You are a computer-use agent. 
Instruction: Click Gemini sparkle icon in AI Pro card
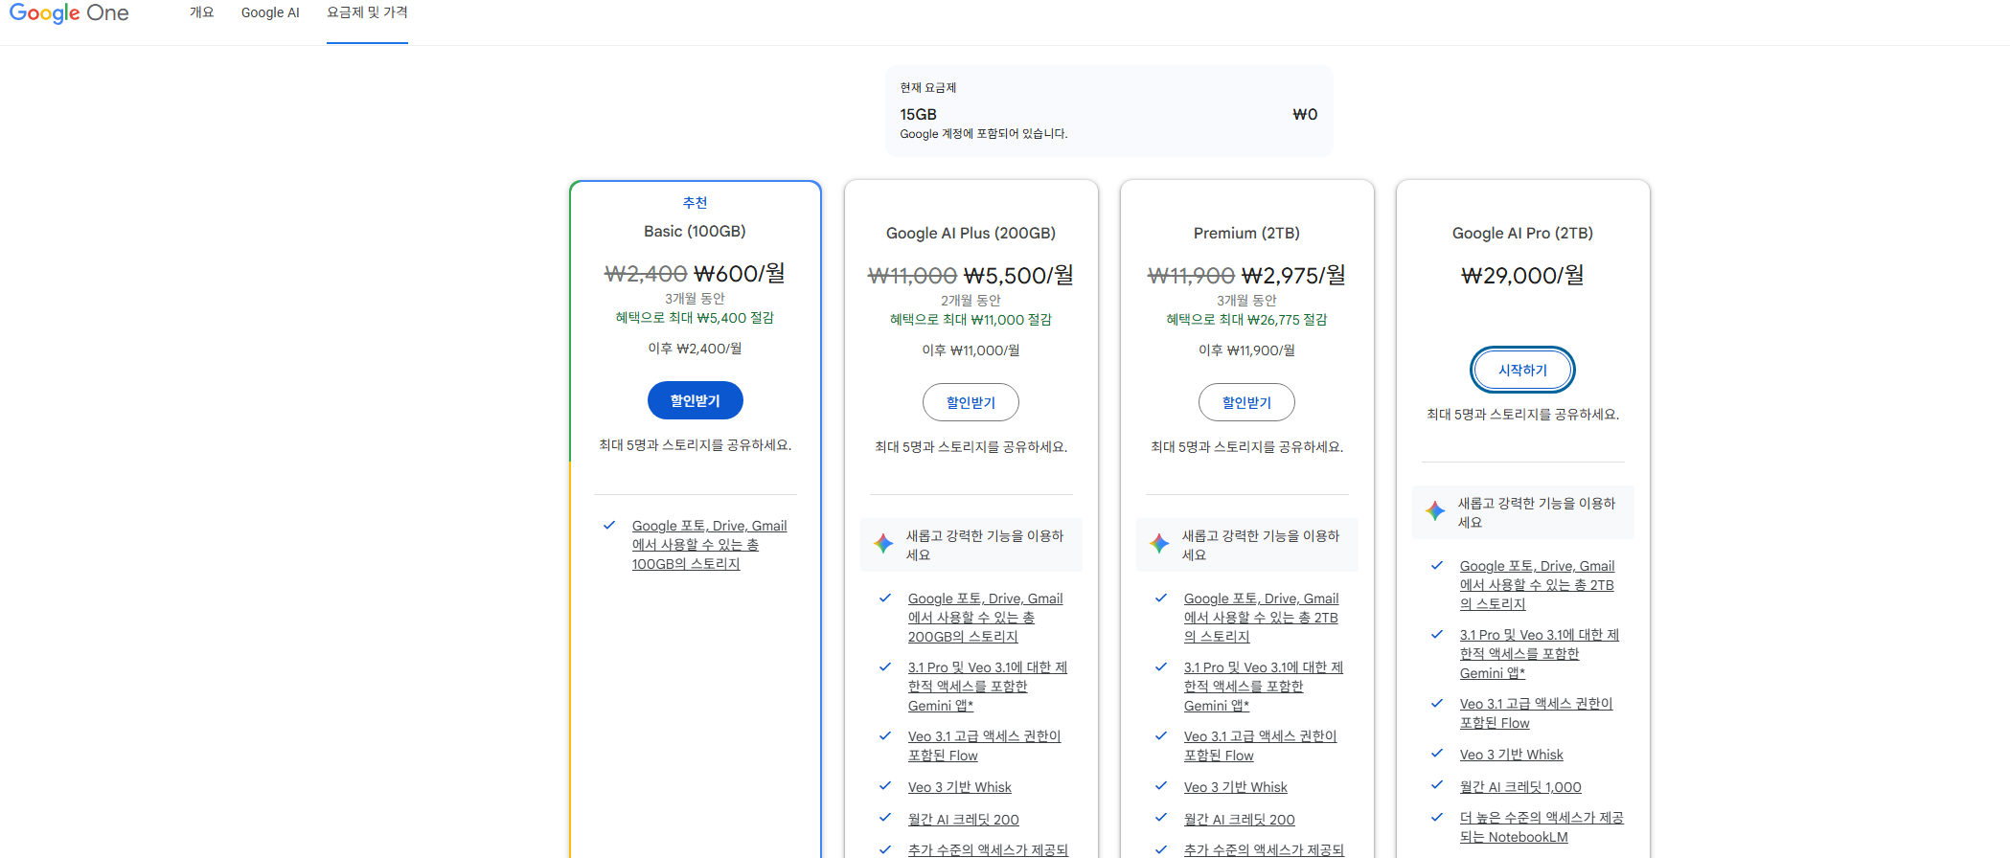coord(1435,511)
